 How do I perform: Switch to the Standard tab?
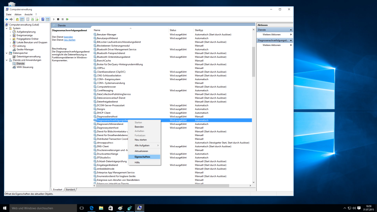pos(70,190)
